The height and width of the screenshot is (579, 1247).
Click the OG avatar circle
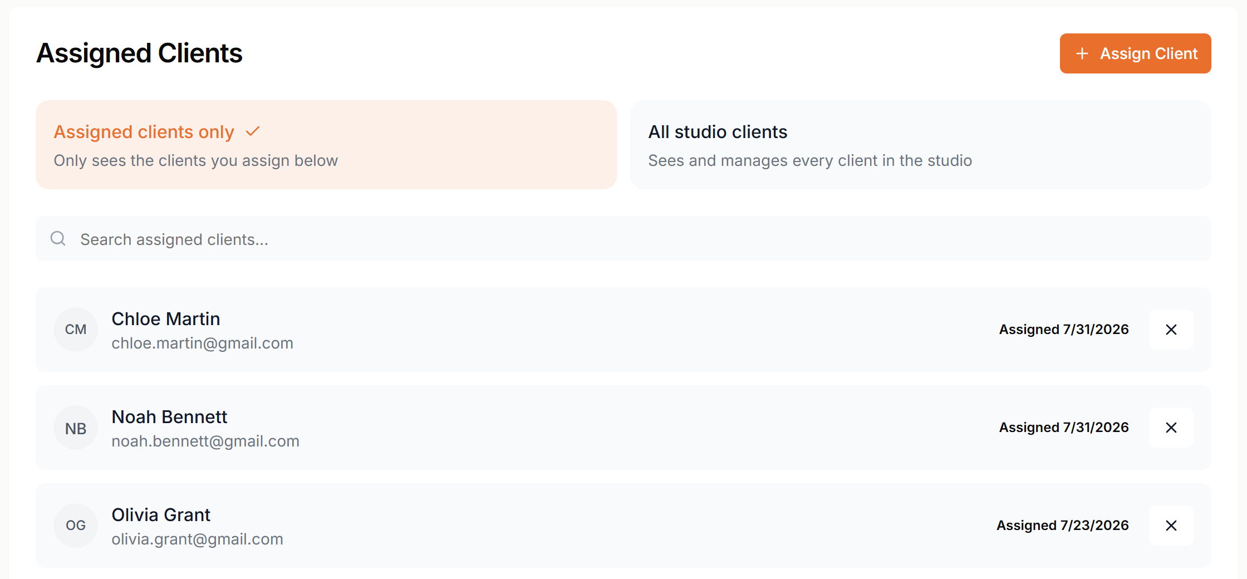tap(76, 526)
